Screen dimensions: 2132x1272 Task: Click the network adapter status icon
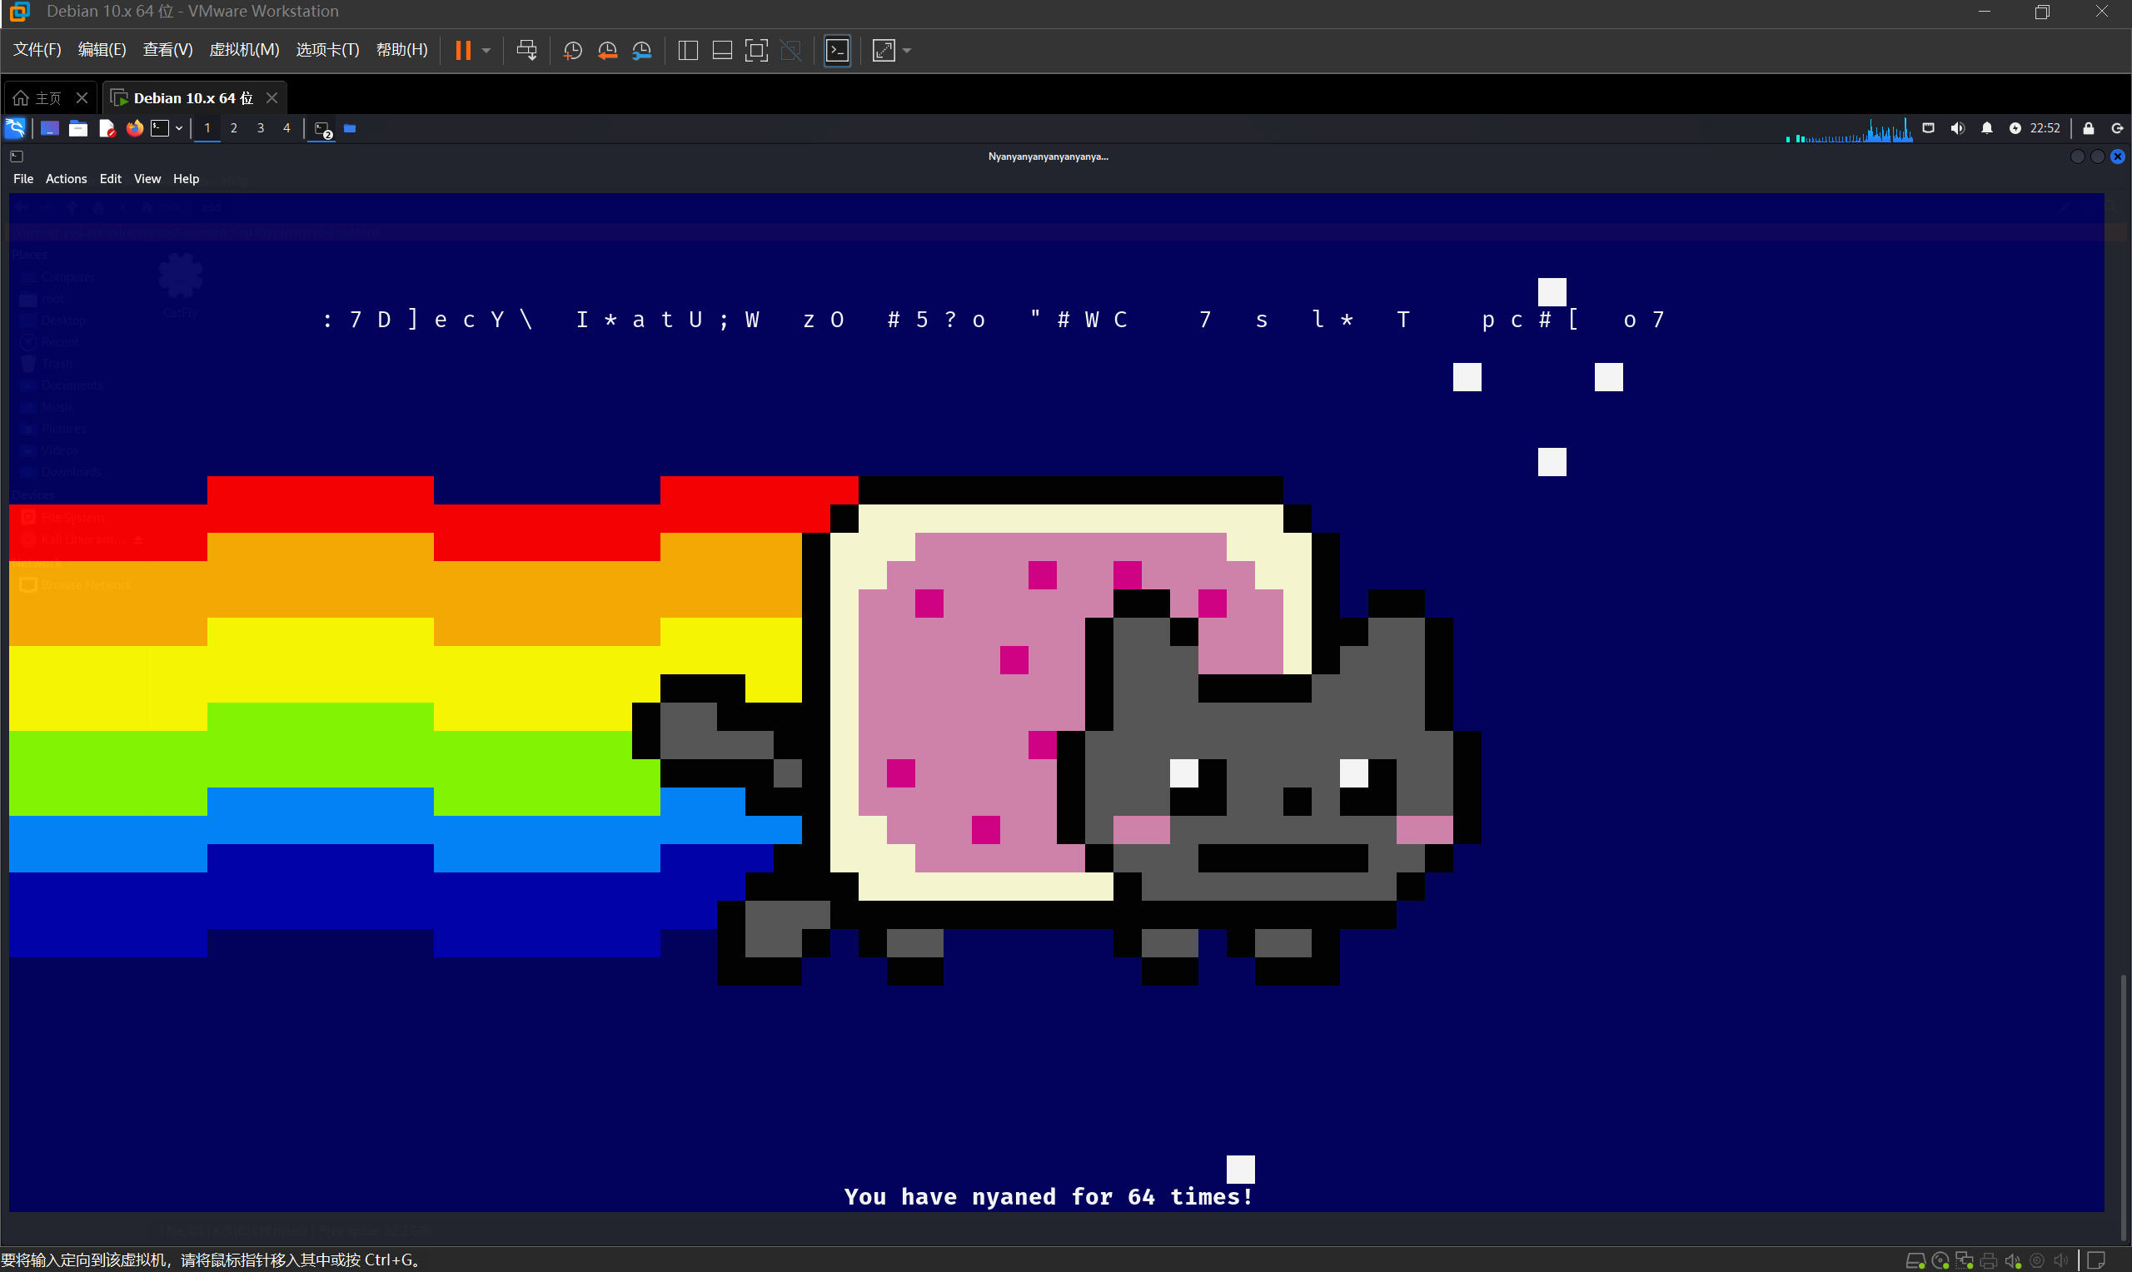pos(1964,1260)
